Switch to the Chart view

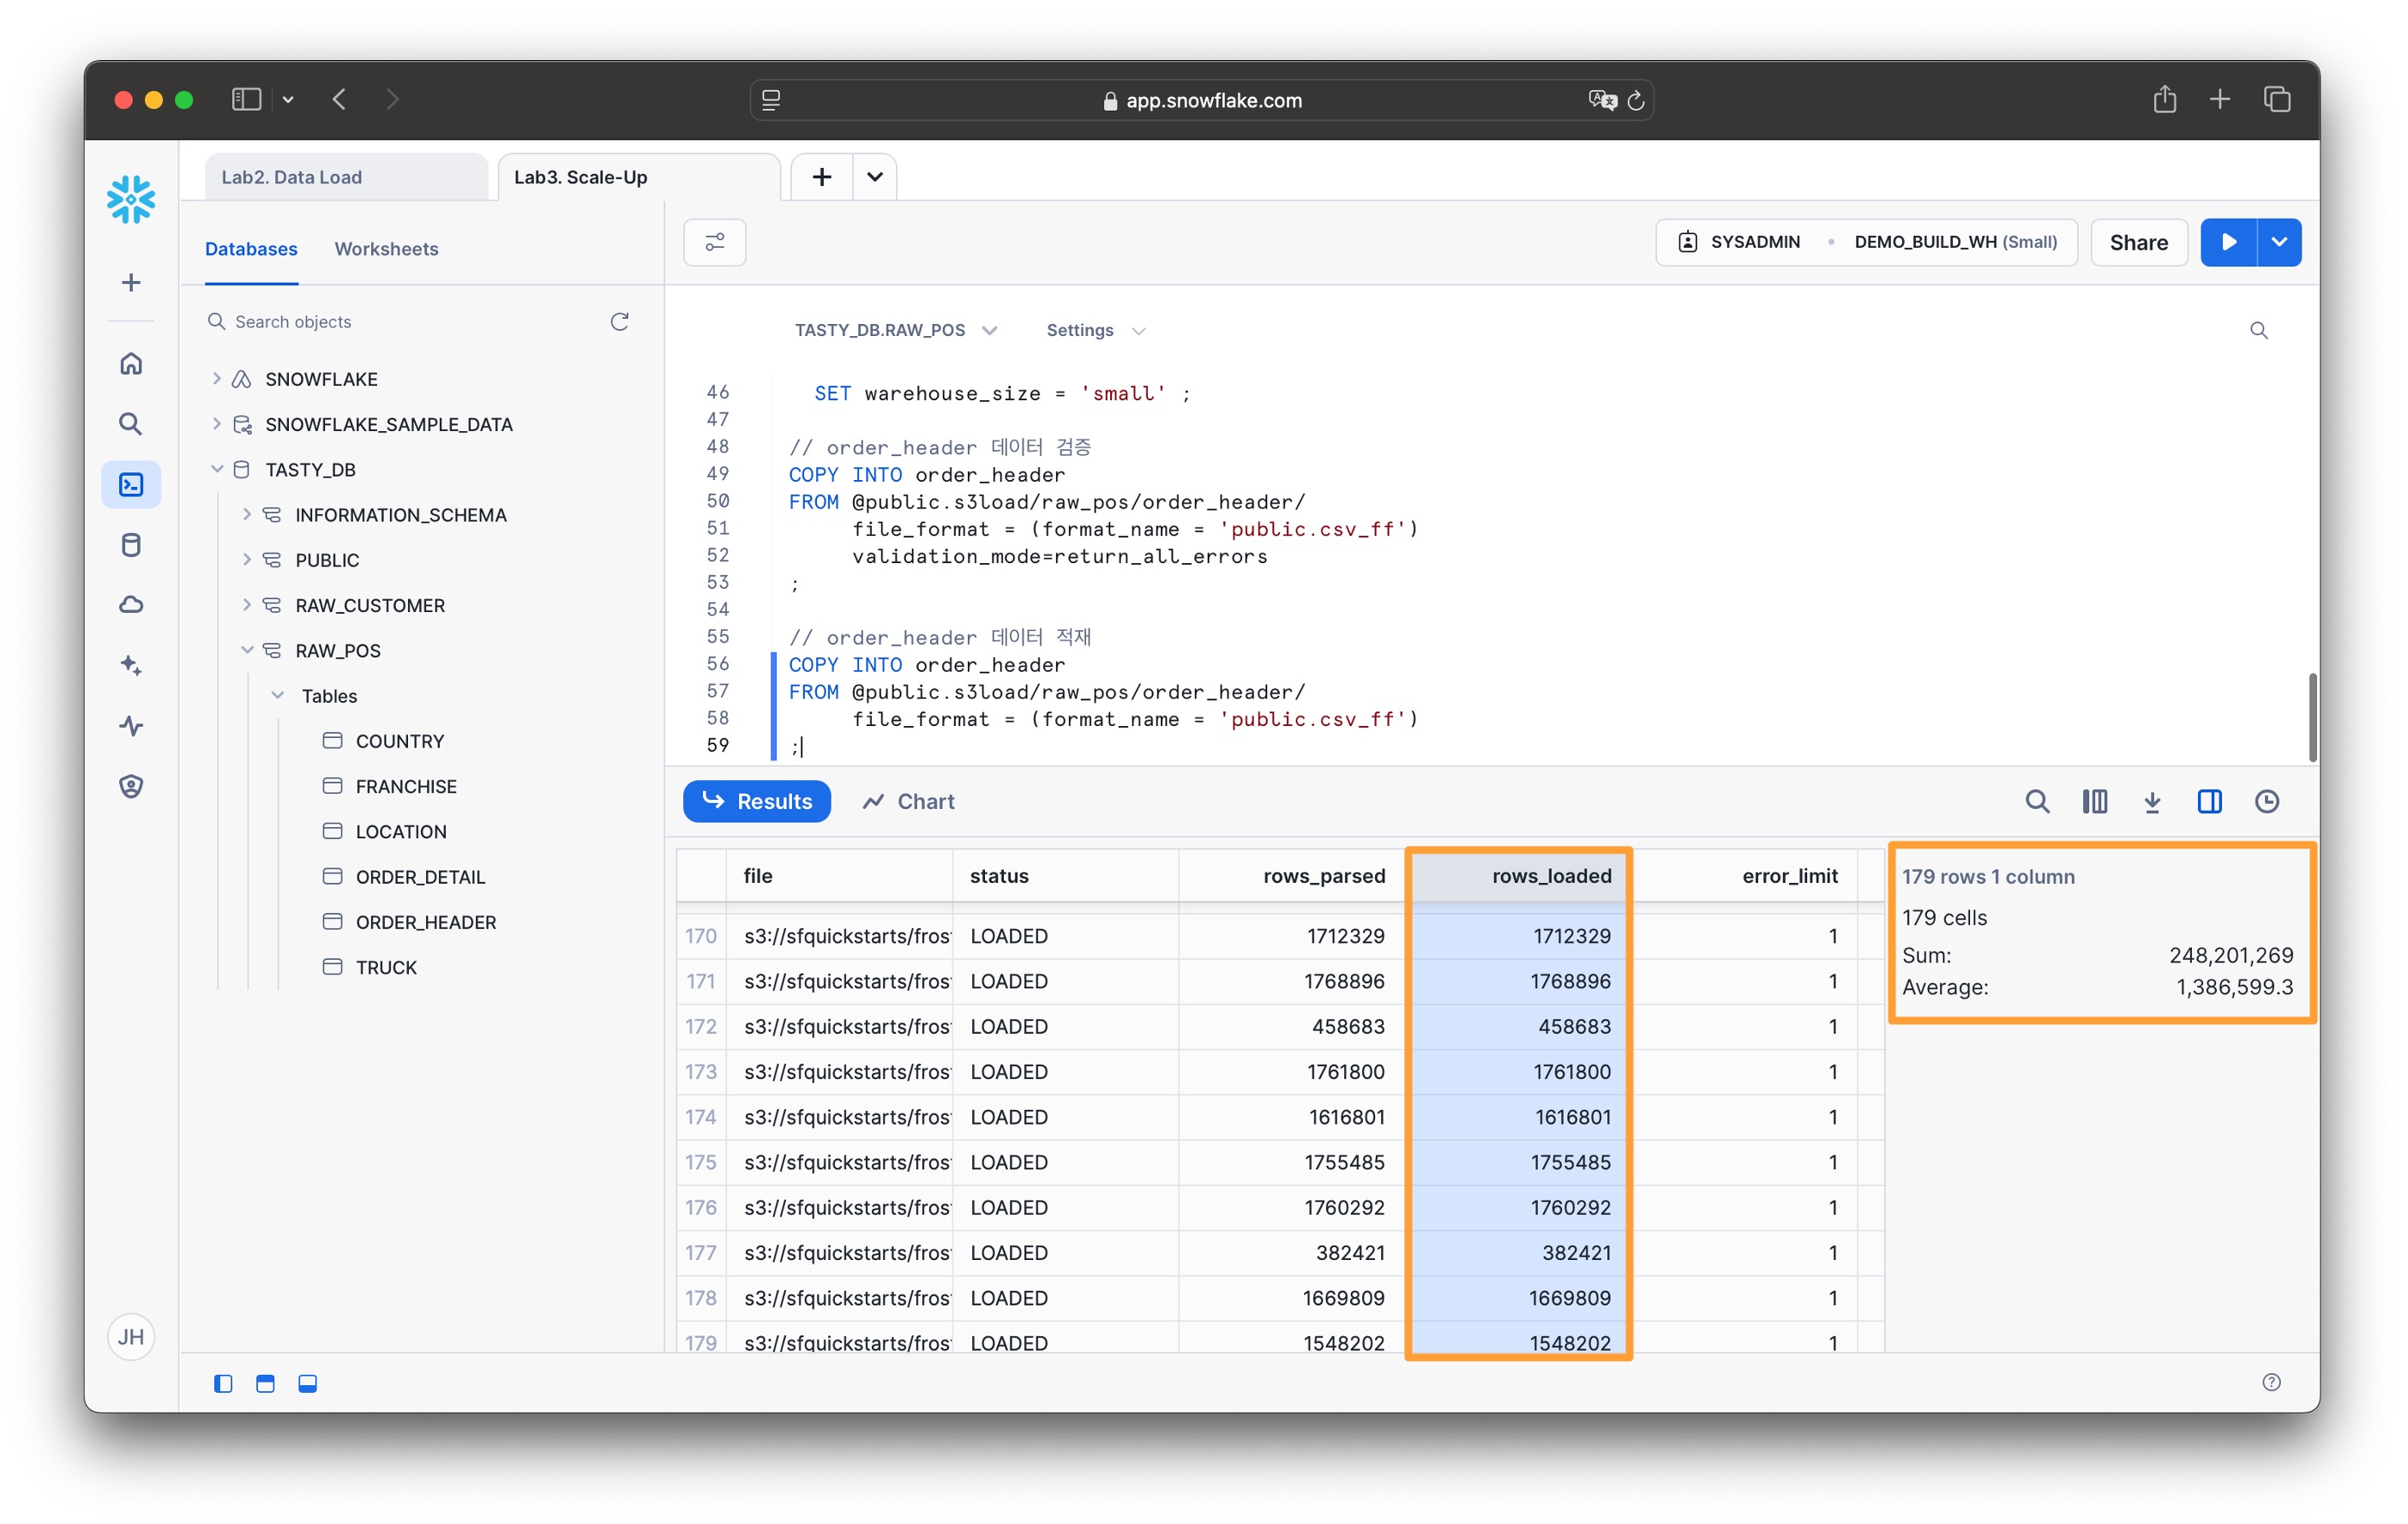coord(908,802)
